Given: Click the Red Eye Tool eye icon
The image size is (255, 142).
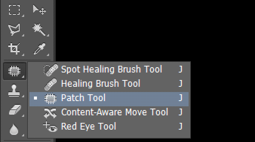Looking at the screenshot, I should (50, 127).
